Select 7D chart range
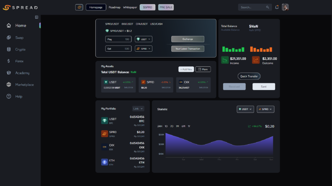 point(172,126)
